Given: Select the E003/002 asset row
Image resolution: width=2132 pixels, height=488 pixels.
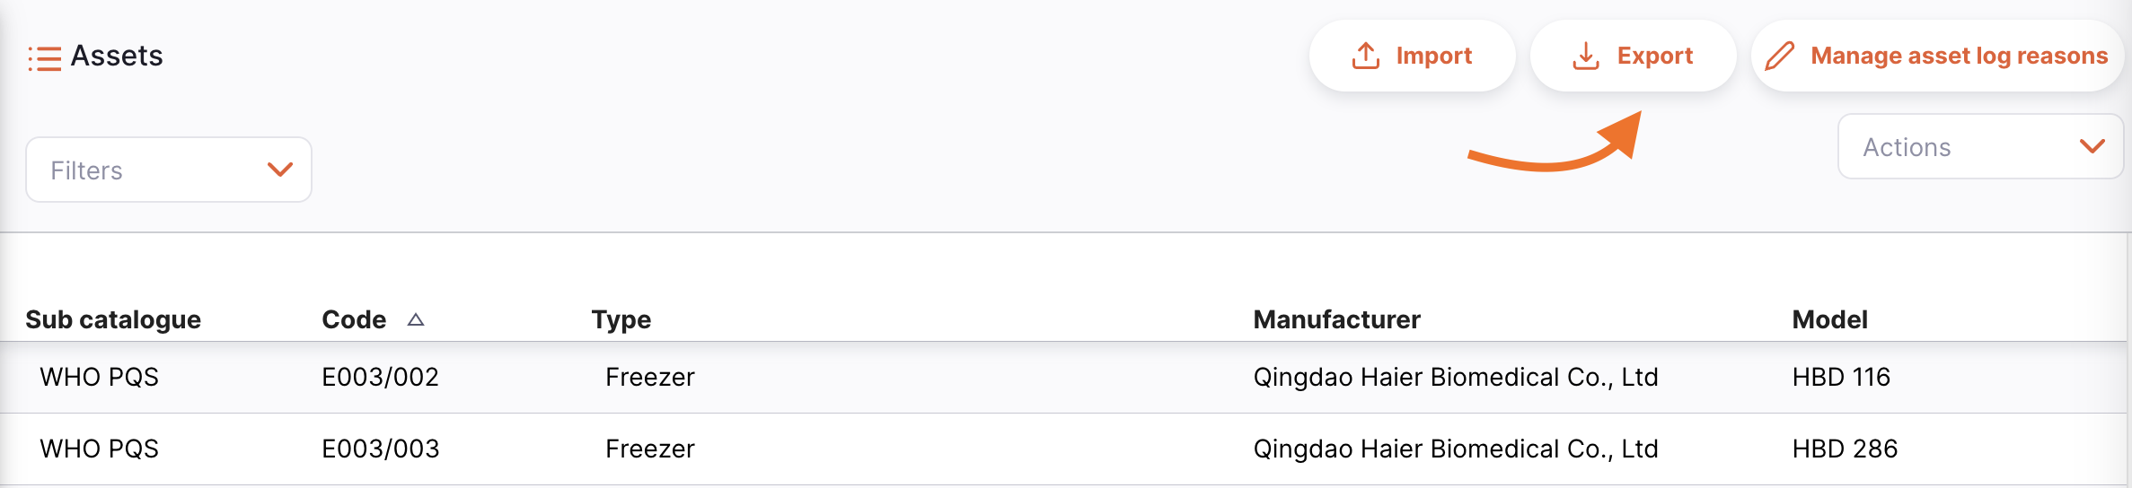Looking at the screenshot, I should click(x=380, y=377).
